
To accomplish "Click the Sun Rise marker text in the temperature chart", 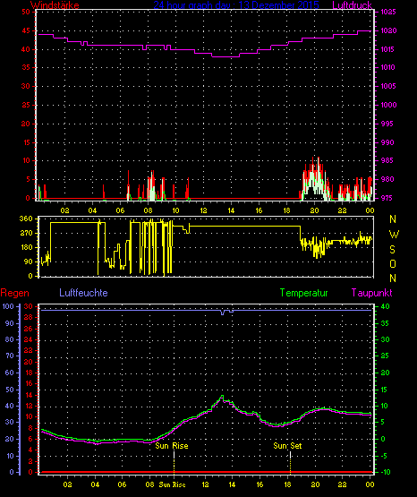I will 172,446.
